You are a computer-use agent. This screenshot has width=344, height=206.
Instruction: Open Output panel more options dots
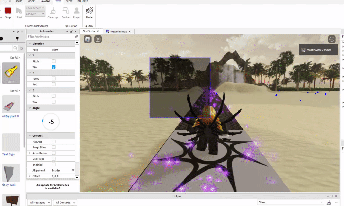click(336, 202)
